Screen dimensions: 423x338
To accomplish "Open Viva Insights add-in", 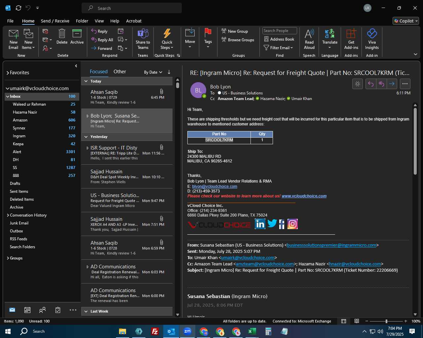I will click(x=372, y=39).
